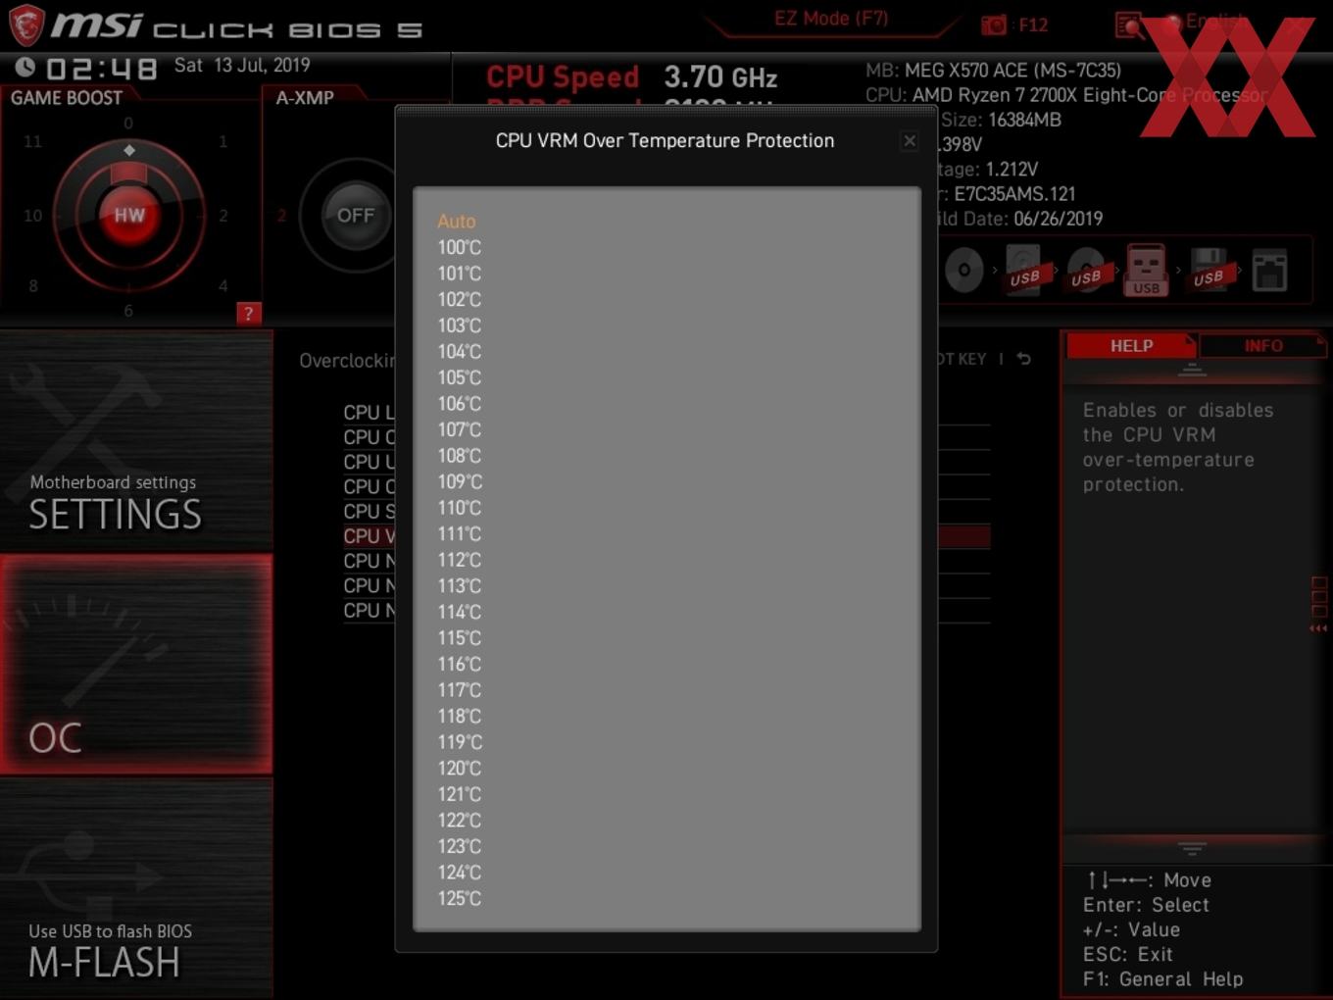The height and width of the screenshot is (1000, 1333).
Task: Click the MSI dragon shield logo
Action: (26, 25)
